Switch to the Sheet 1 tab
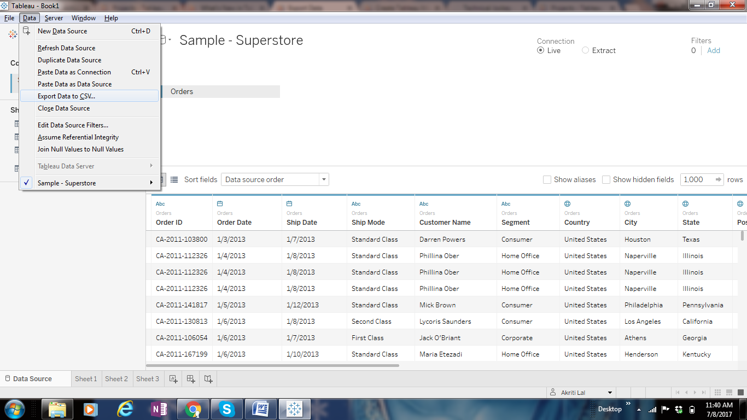 click(x=86, y=378)
